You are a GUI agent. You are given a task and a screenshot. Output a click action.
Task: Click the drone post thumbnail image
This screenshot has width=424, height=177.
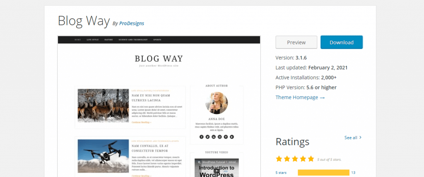pos(103,156)
